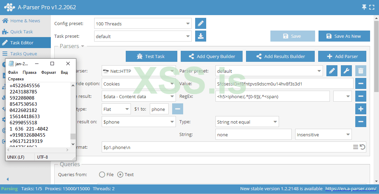This screenshot has height=194, width=379.
Task: Remove the RegEx row with minus
Action: click(361, 96)
